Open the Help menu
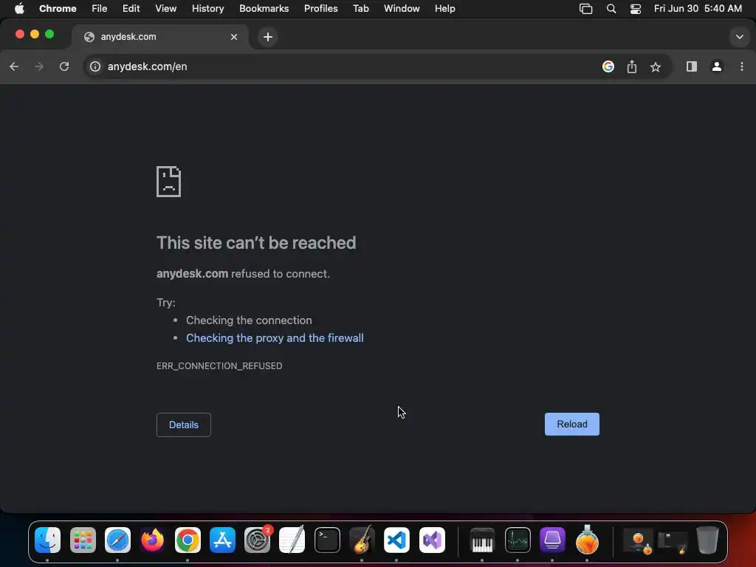The image size is (756, 567). pyautogui.click(x=444, y=8)
